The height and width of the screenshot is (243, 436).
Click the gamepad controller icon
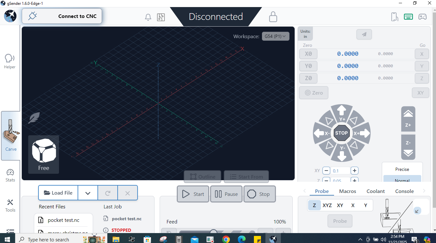pyautogui.click(x=423, y=17)
